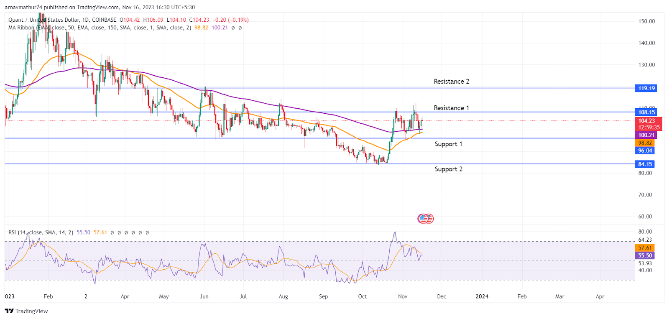Click the 96.04 support price label
This screenshot has height=319, width=669.
(645, 151)
